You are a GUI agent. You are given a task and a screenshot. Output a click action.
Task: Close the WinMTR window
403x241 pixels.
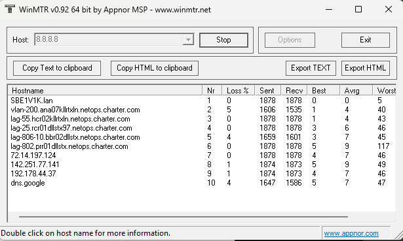click(389, 10)
